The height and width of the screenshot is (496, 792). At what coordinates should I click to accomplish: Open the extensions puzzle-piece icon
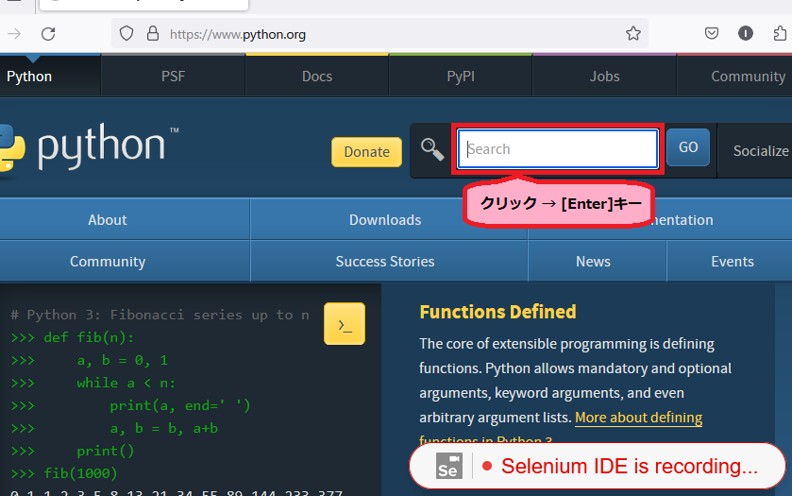[781, 33]
